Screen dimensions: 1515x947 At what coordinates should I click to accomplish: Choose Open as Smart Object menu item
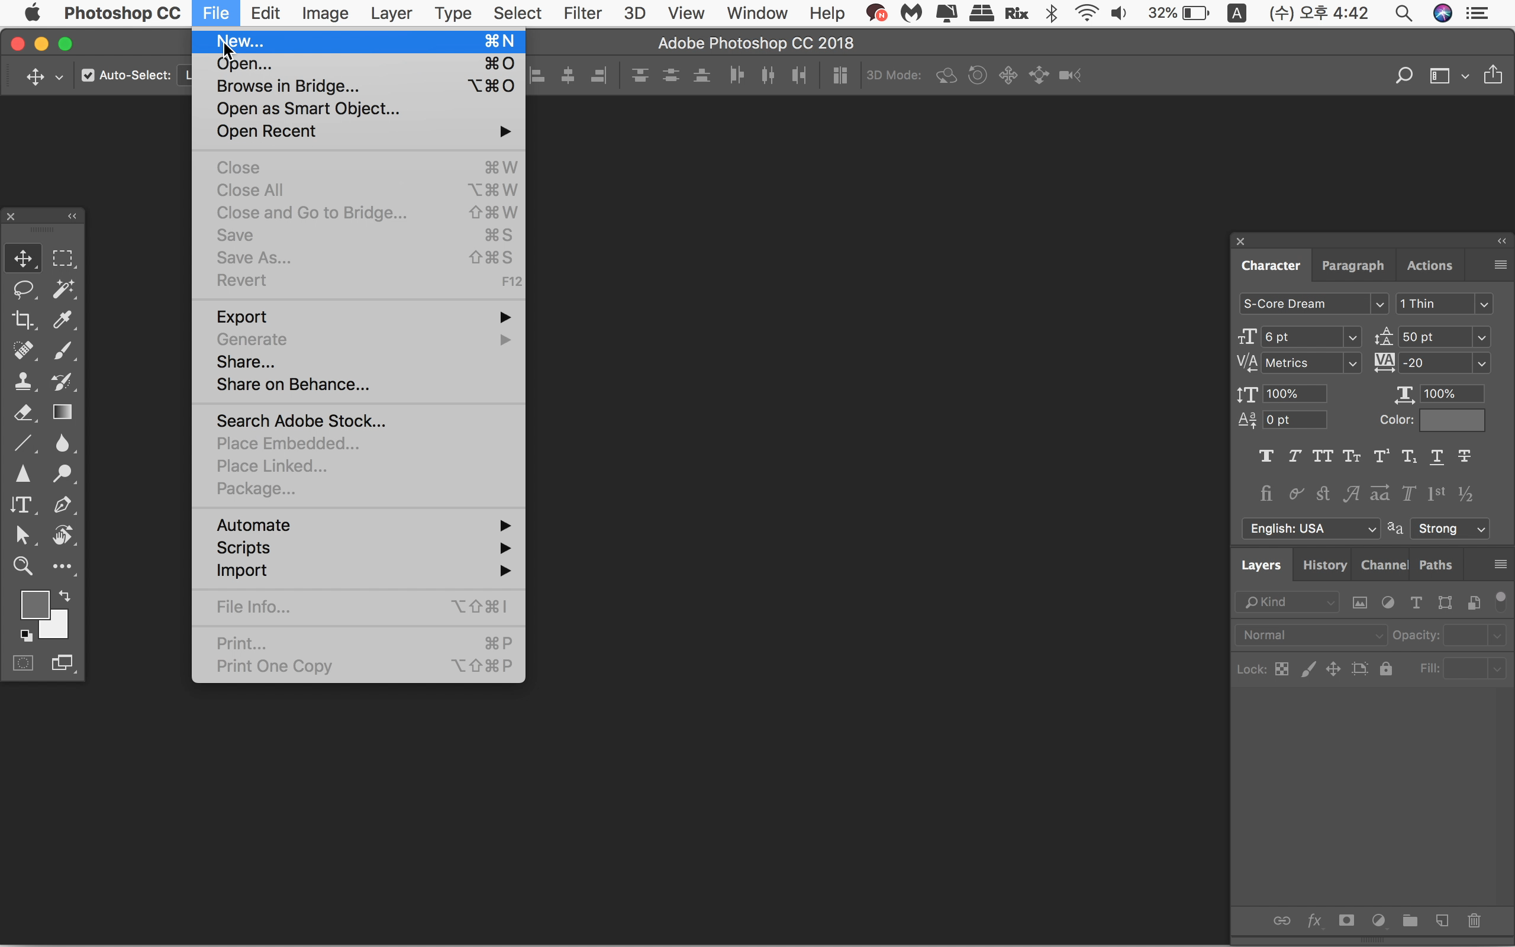pyautogui.click(x=307, y=108)
